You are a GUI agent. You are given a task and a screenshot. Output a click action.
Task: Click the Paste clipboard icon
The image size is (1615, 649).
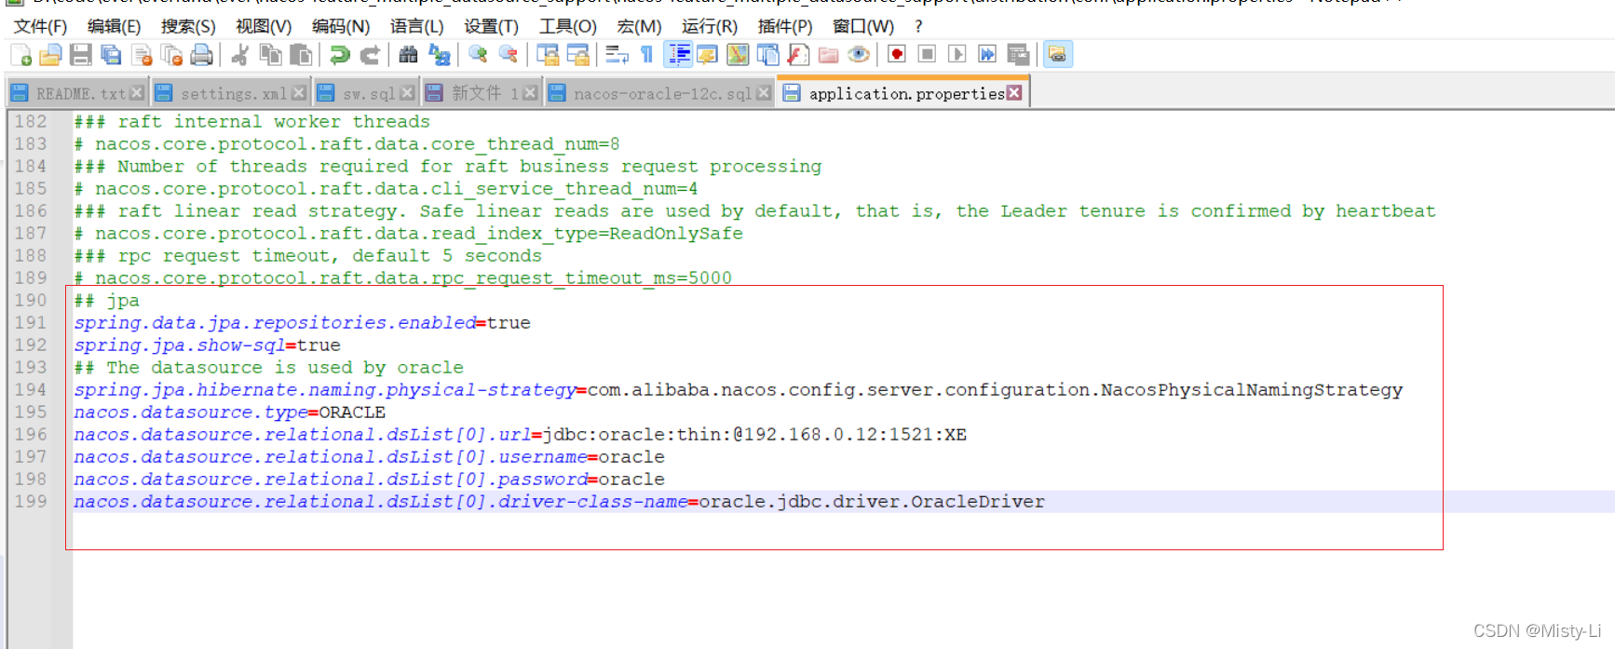coord(300,55)
